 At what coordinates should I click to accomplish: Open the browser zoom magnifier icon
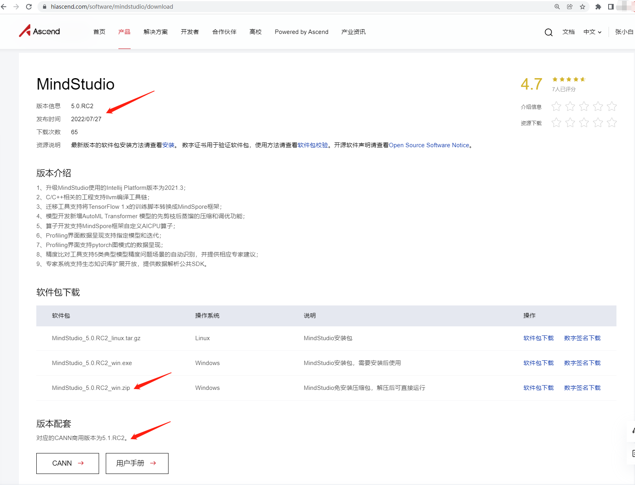[x=557, y=7]
